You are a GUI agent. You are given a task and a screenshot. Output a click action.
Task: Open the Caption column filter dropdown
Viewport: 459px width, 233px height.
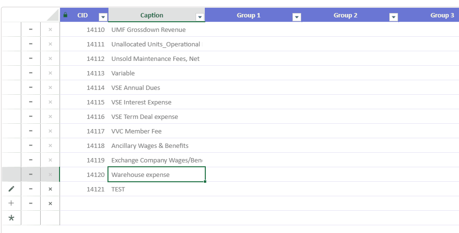[x=199, y=17]
